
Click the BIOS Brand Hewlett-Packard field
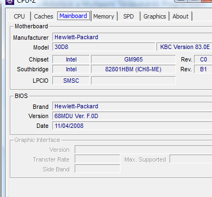point(132,106)
